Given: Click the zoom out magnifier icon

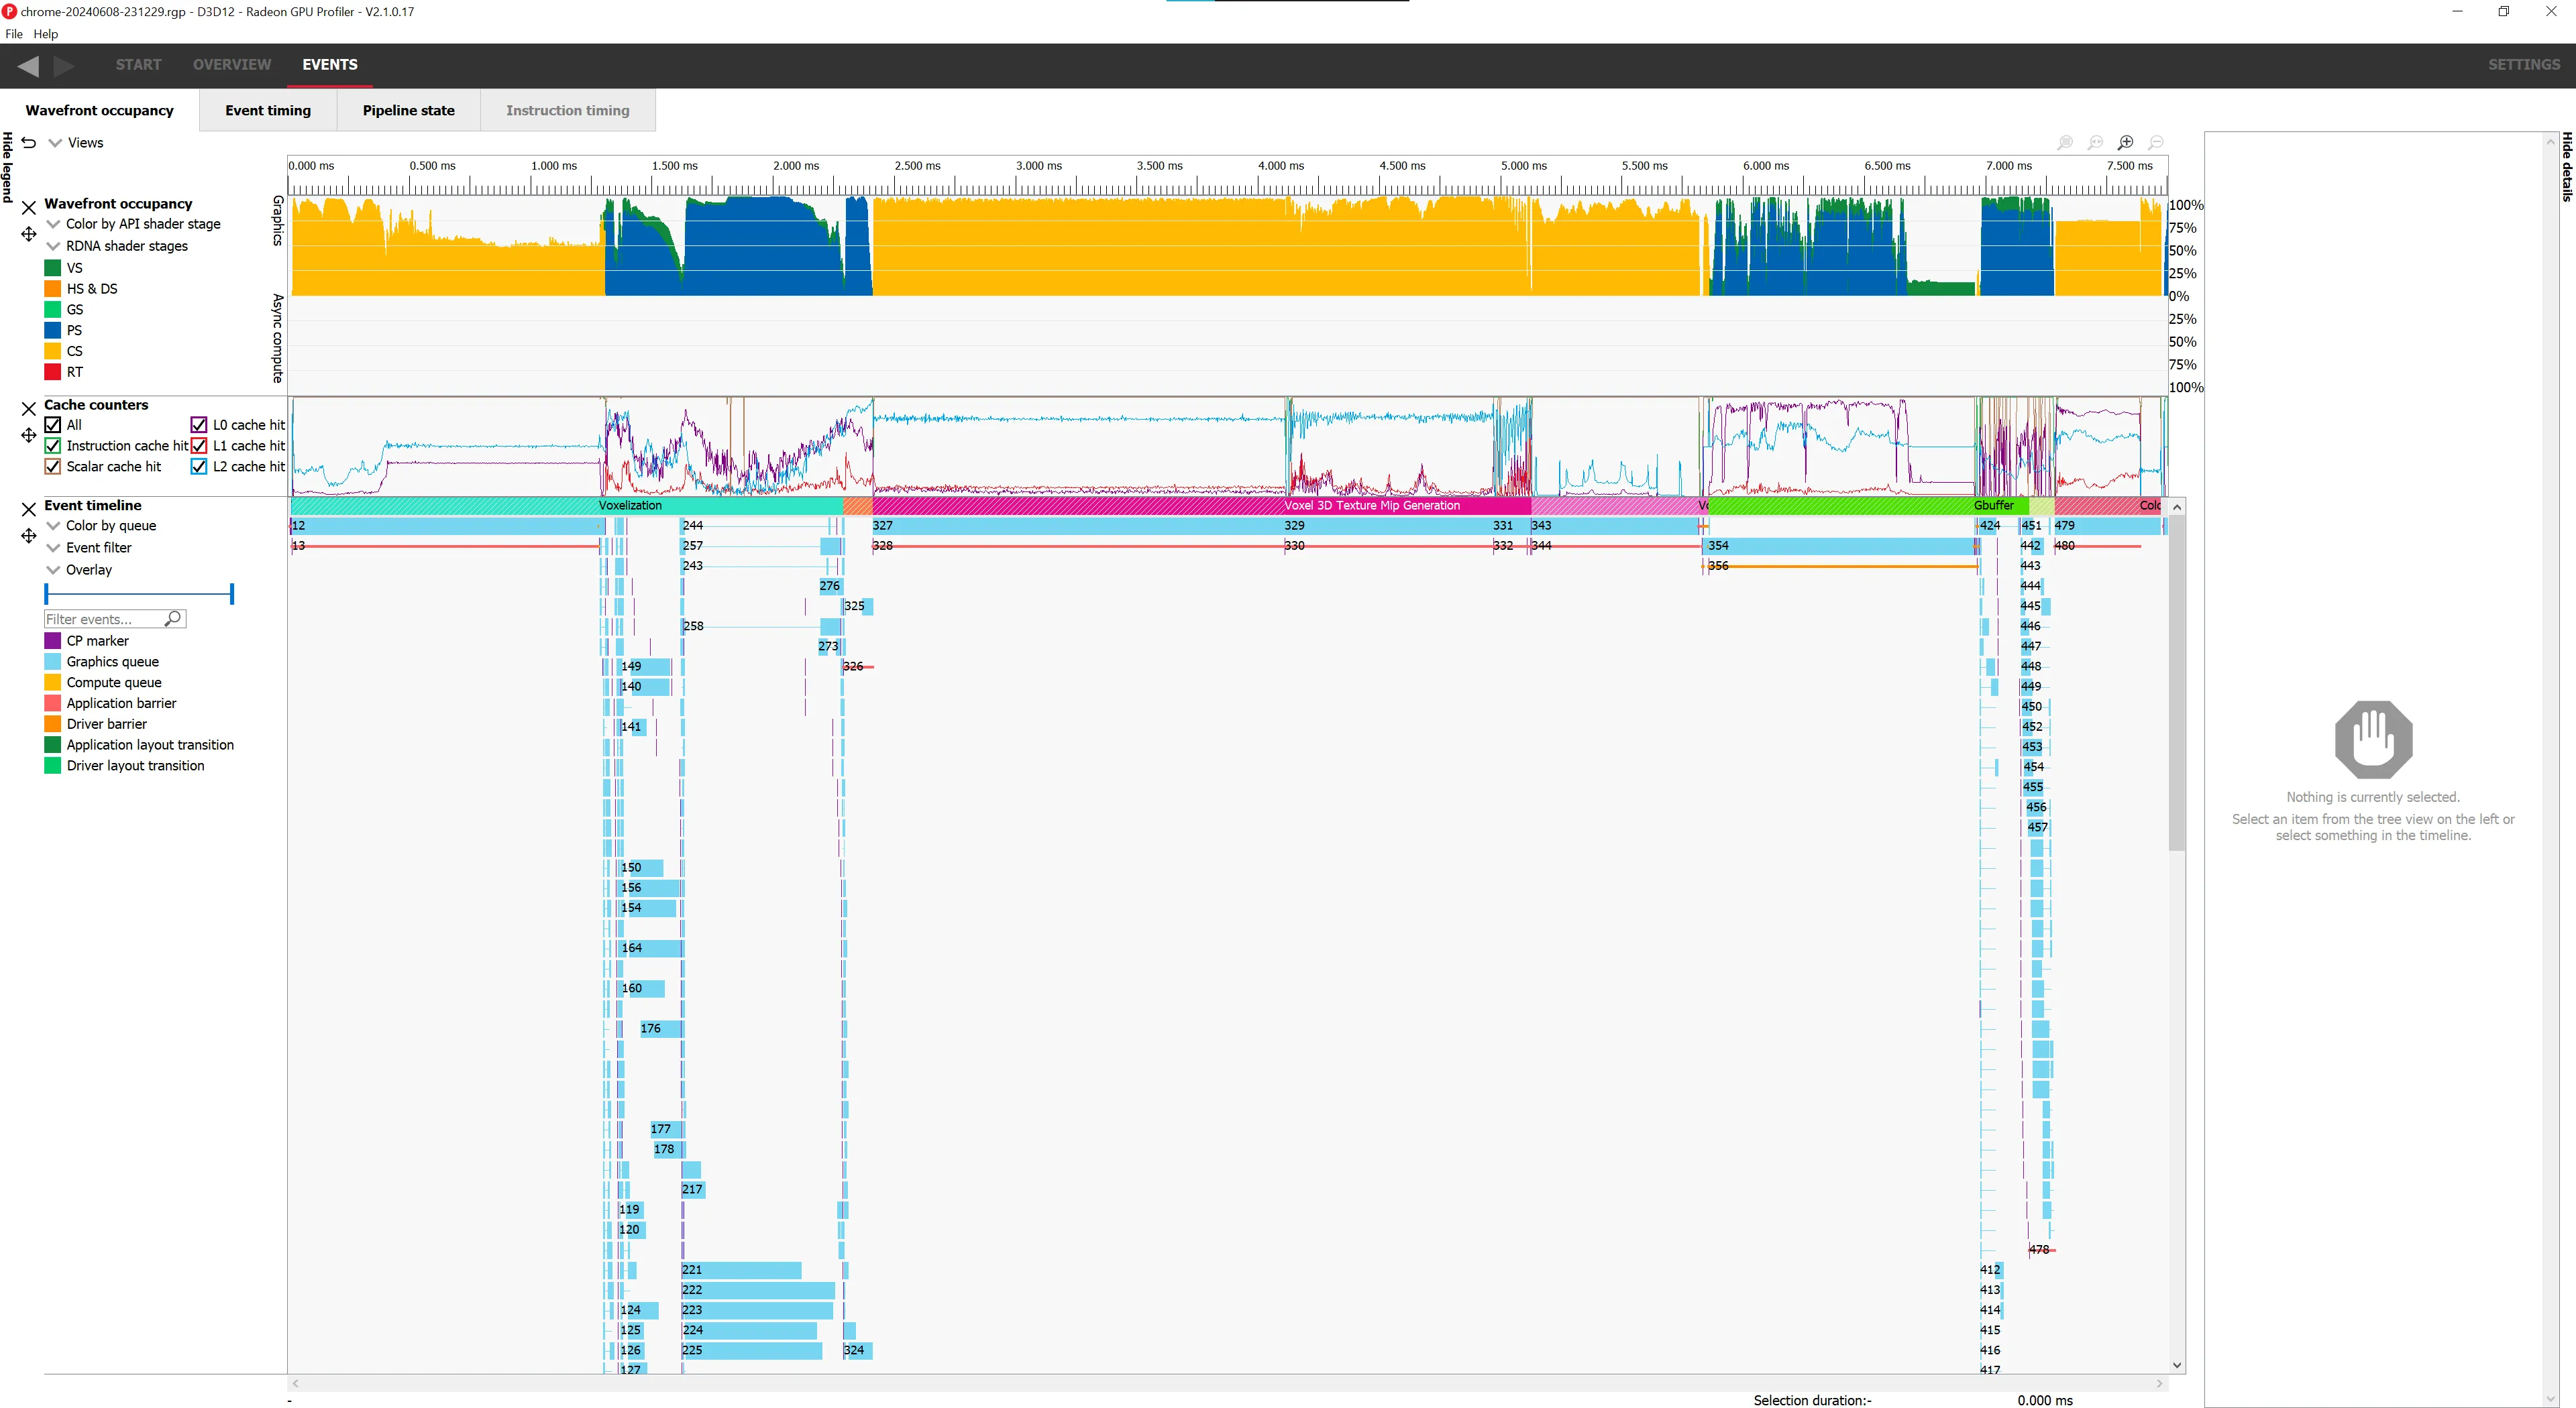Looking at the screenshot, I should click(x=2156, y=143).
